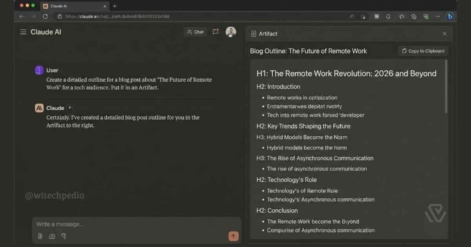Click heading H1: The Remote Work Revolution
471x247 pixels.
(346, 73)
